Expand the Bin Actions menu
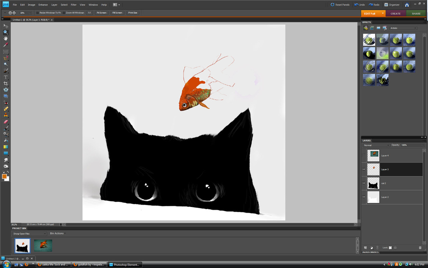 click(58, 233)
